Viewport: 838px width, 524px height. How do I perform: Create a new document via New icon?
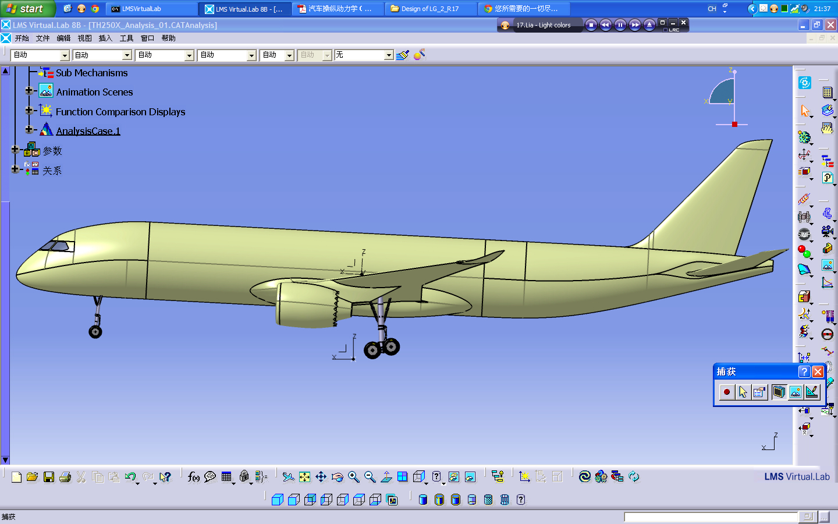[16, 477]
